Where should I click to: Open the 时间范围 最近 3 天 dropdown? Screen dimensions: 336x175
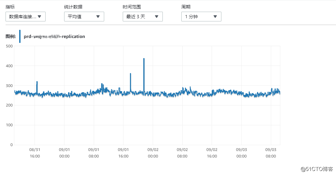click(143, 17)
